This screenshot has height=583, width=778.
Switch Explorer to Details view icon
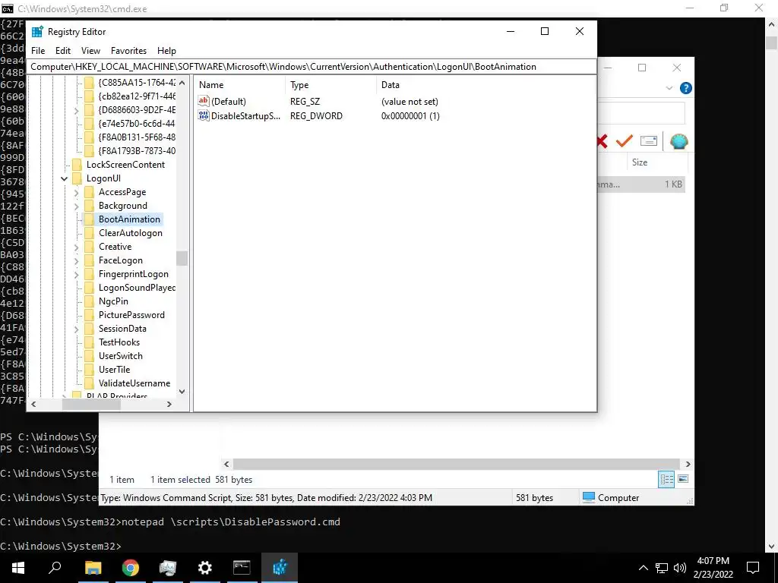pos(666,479)
